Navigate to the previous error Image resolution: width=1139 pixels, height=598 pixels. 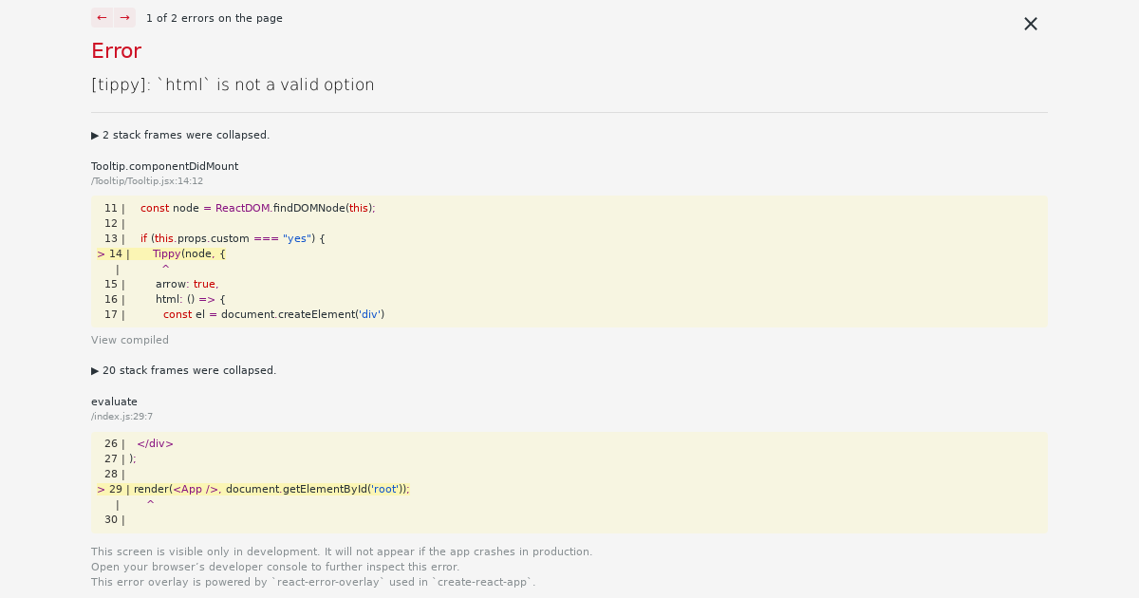[x=101, y=17]
